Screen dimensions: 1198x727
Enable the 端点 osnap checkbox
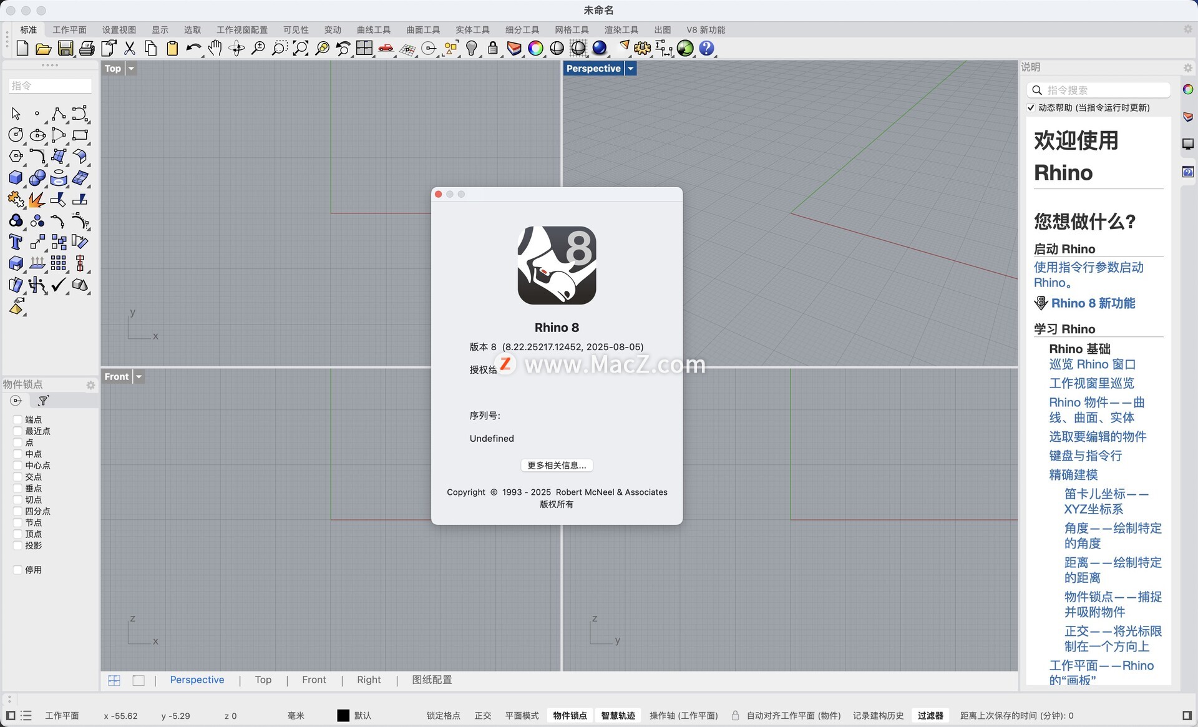coord(17,419)
